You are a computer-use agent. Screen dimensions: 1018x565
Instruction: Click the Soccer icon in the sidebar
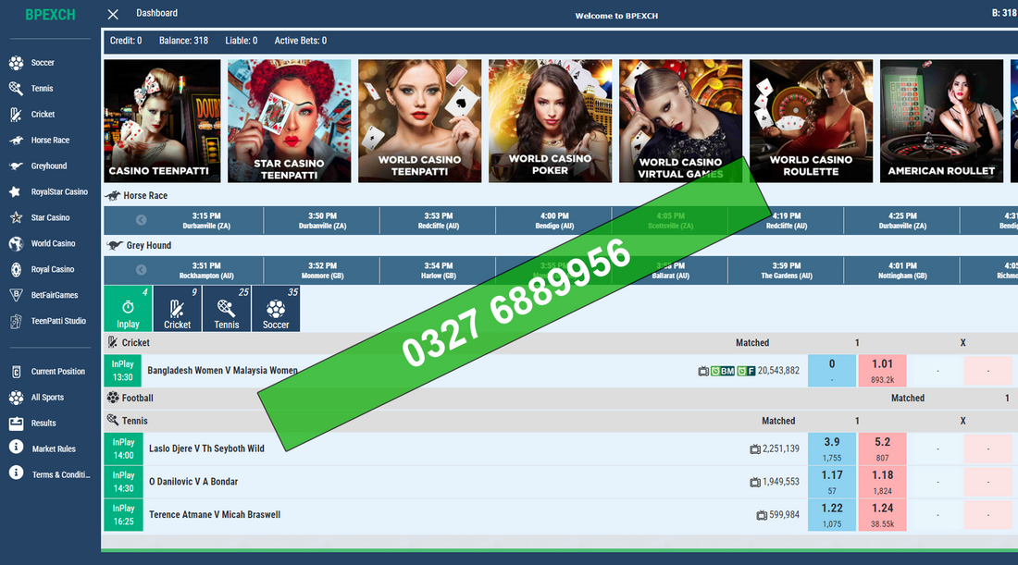16,63
